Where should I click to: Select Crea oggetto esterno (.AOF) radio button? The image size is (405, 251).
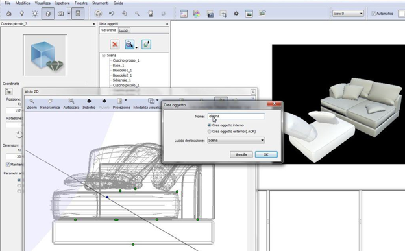[209, 132]
